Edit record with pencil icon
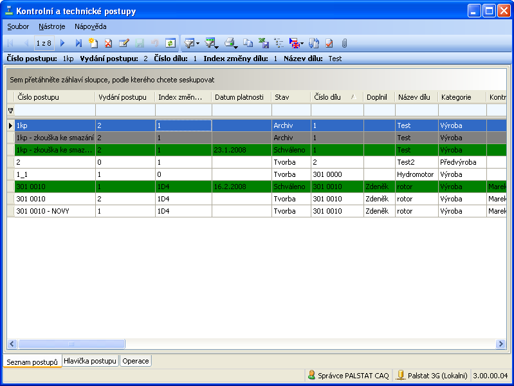 tap(124, 43)
